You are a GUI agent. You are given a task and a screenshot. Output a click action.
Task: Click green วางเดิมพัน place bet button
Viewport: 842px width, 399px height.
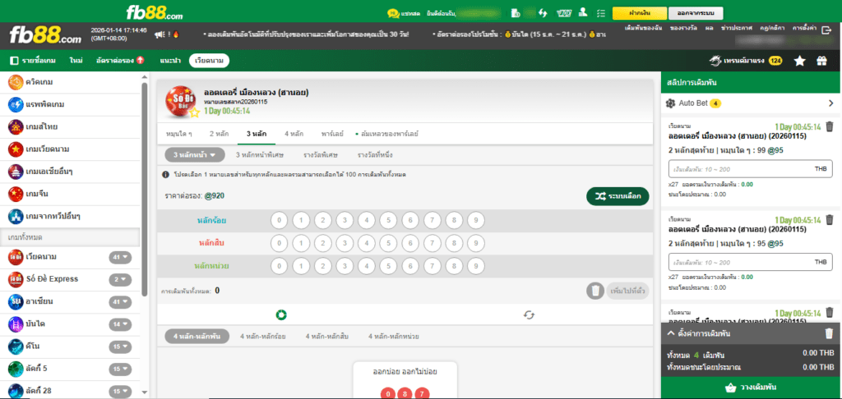(x=752, y=388)
